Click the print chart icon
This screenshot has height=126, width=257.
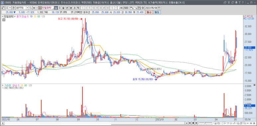241,123
